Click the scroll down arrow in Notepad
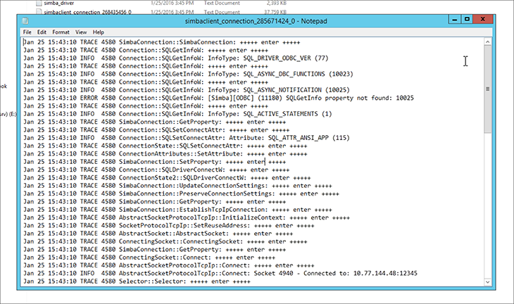514x304 pixels. [487, 281]
